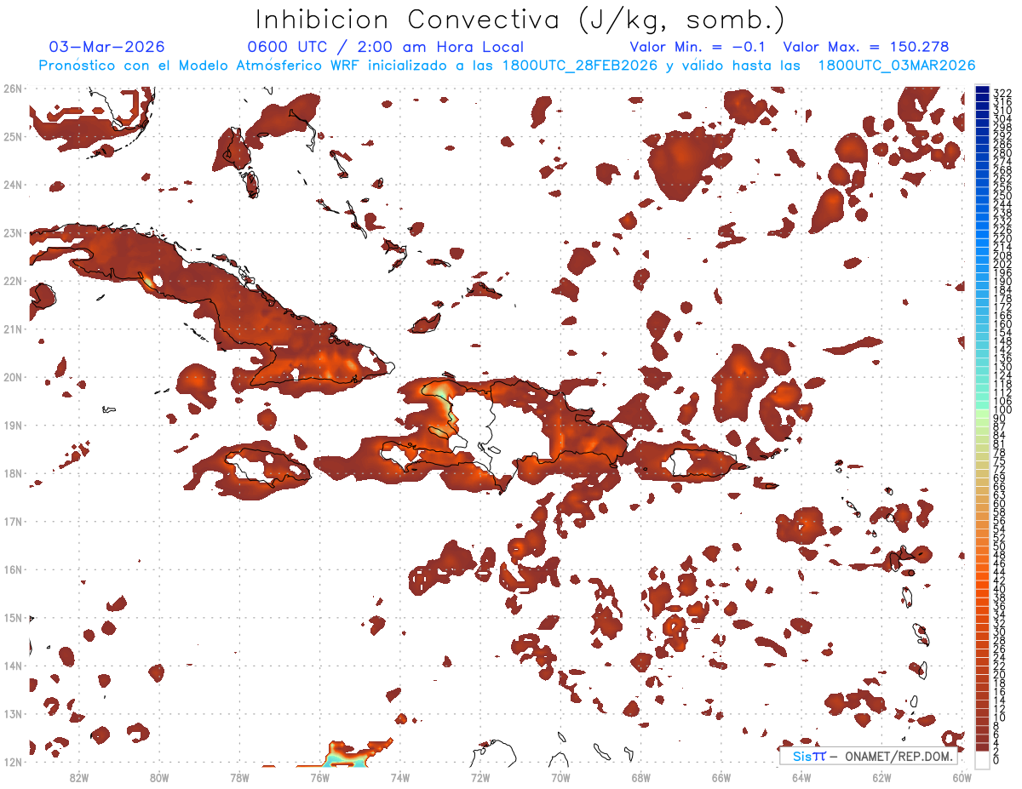Click the '70W' longitude label
The height and width of the screenshot is (789, 1022).
tap(560, 778)
